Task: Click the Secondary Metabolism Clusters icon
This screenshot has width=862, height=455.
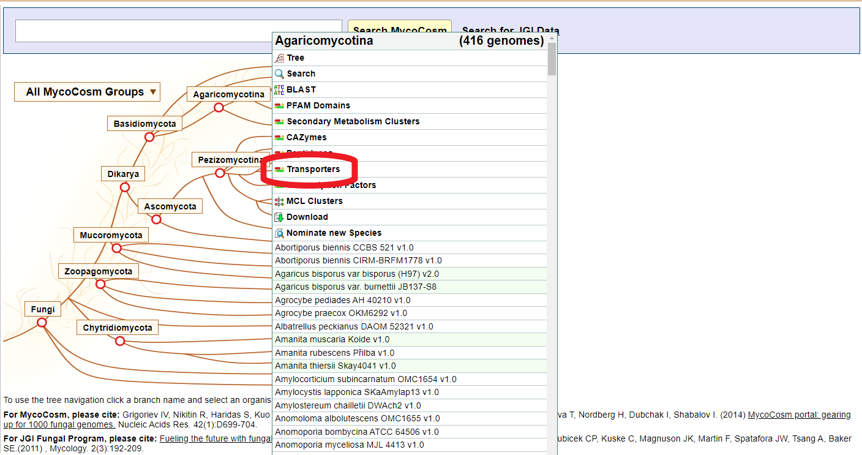Action: point(279,121)
